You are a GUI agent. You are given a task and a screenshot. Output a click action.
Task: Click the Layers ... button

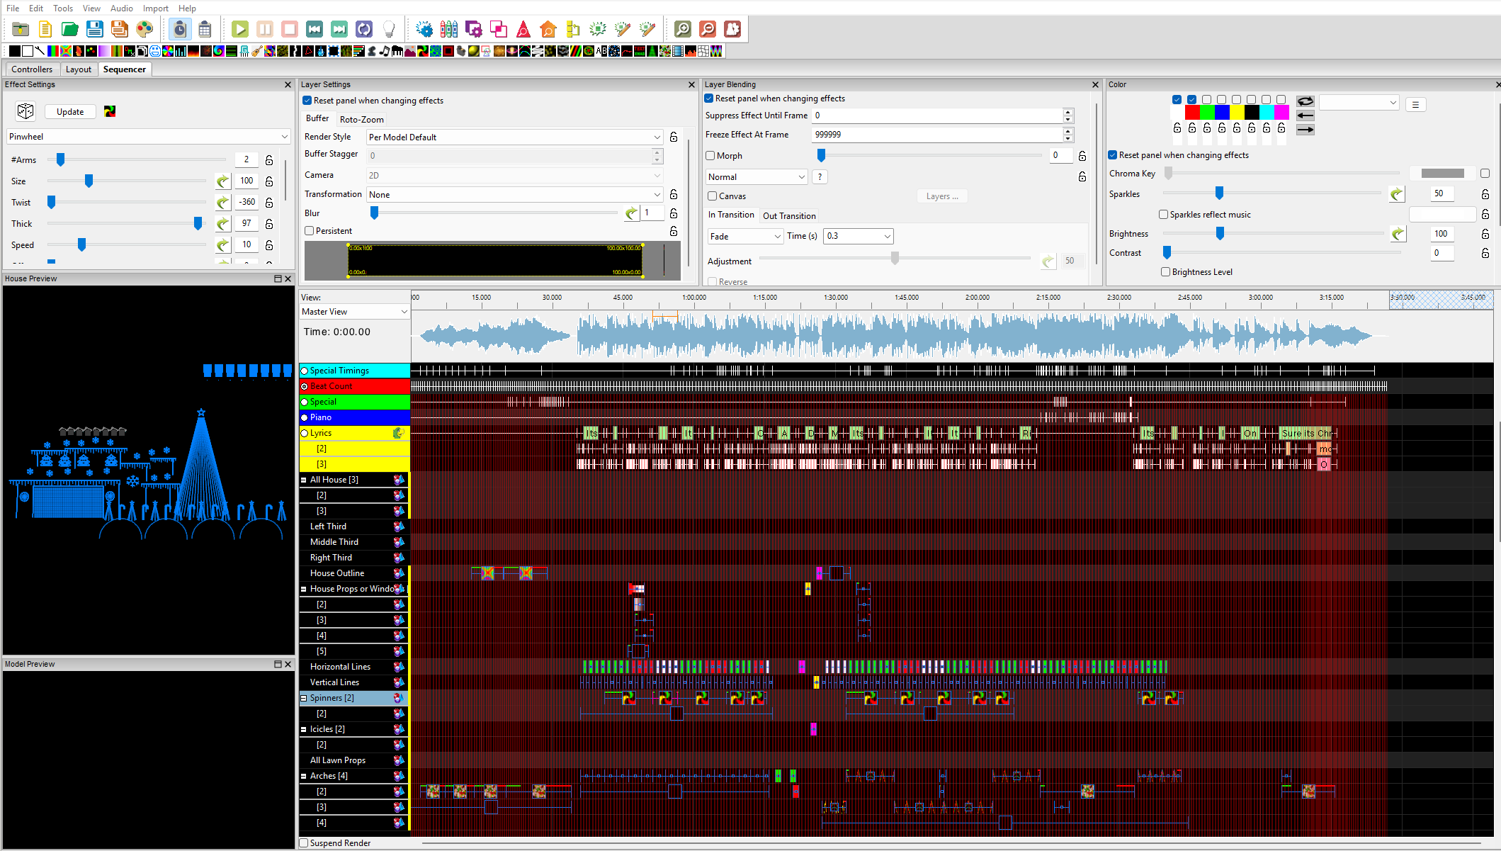pos(941,196)
